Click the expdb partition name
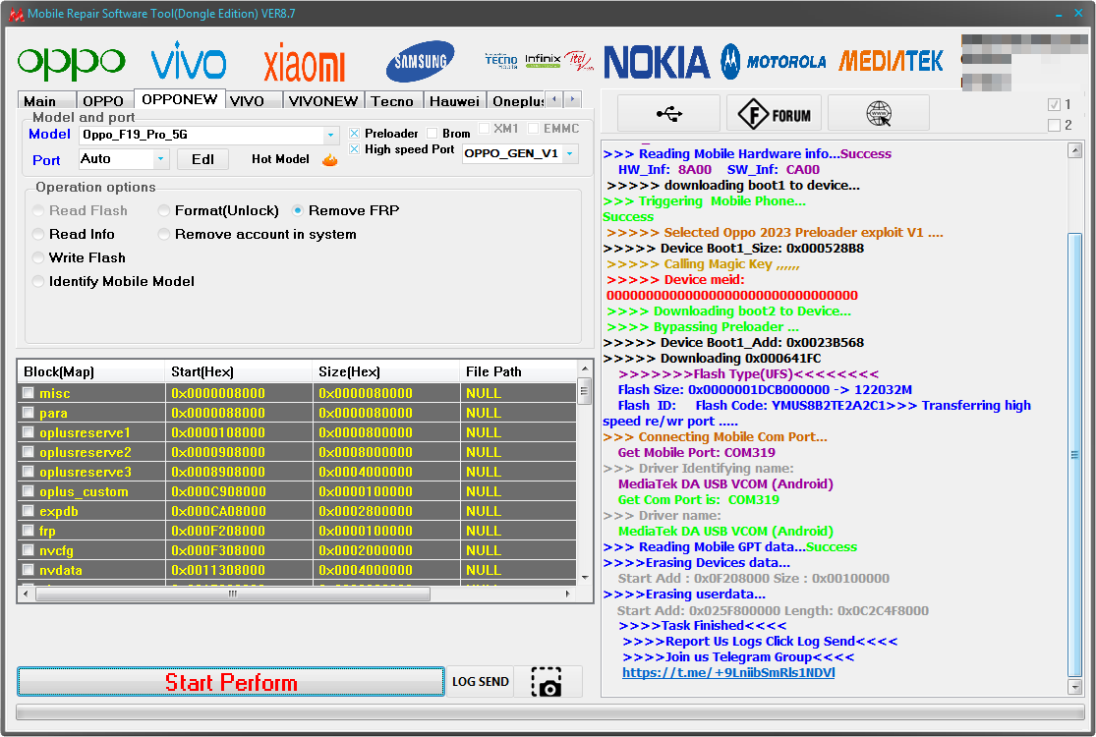The width and height of the screenshot is (1096, 737). pos(59,511)
